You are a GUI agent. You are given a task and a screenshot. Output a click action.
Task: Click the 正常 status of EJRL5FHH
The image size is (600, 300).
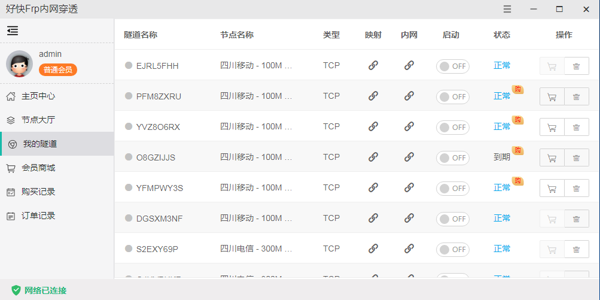(502, 65)
